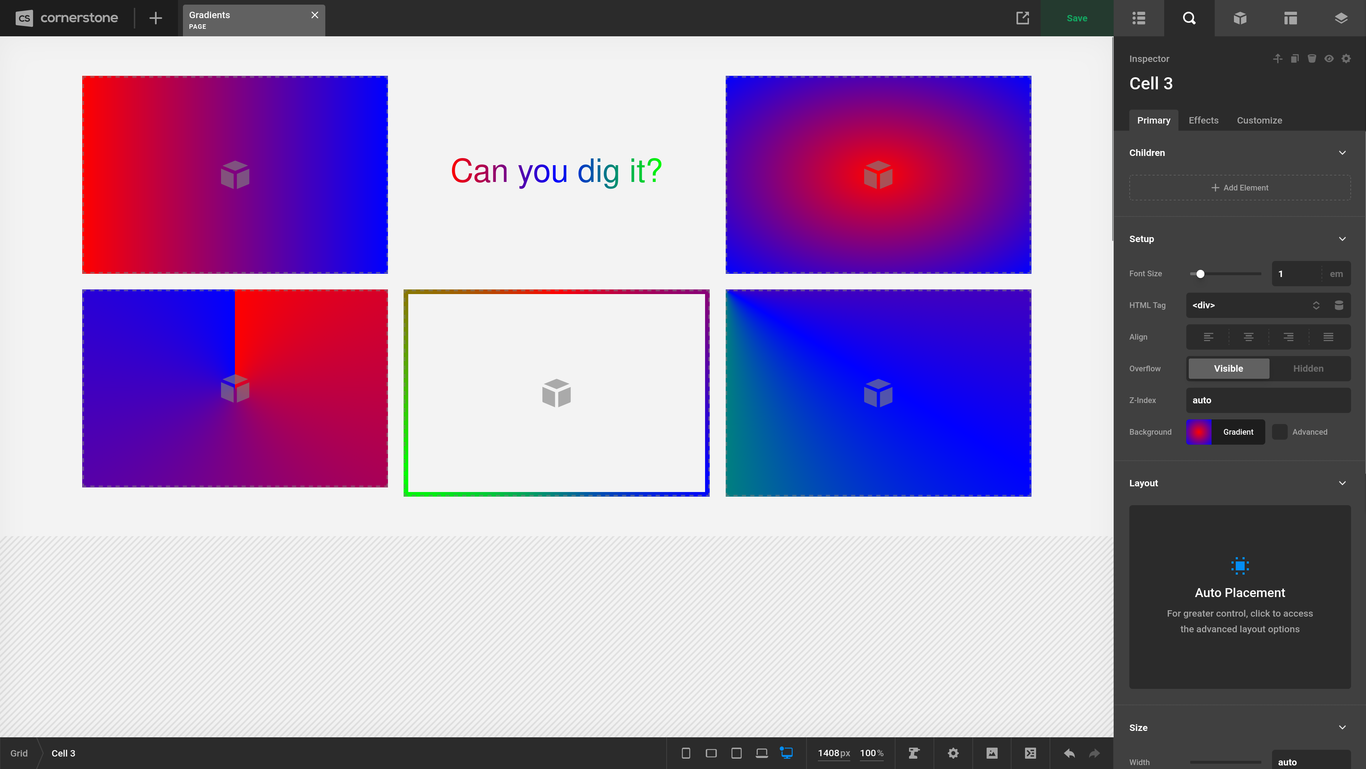Open the Elements cube panel
The image size is (1366, 769).
pos(1240,17)
